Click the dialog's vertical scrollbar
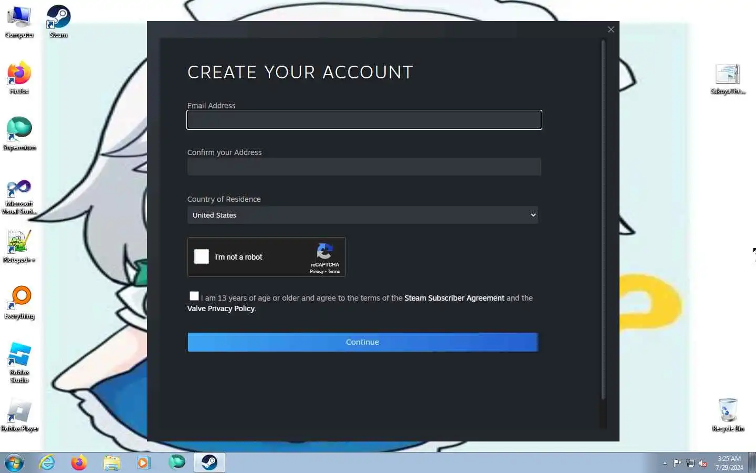This screenshot has width=756, height=473. [603, 220]
